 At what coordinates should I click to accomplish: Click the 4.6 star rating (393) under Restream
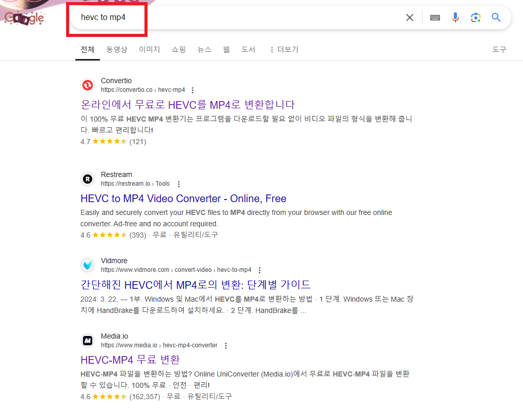[113, 235]
